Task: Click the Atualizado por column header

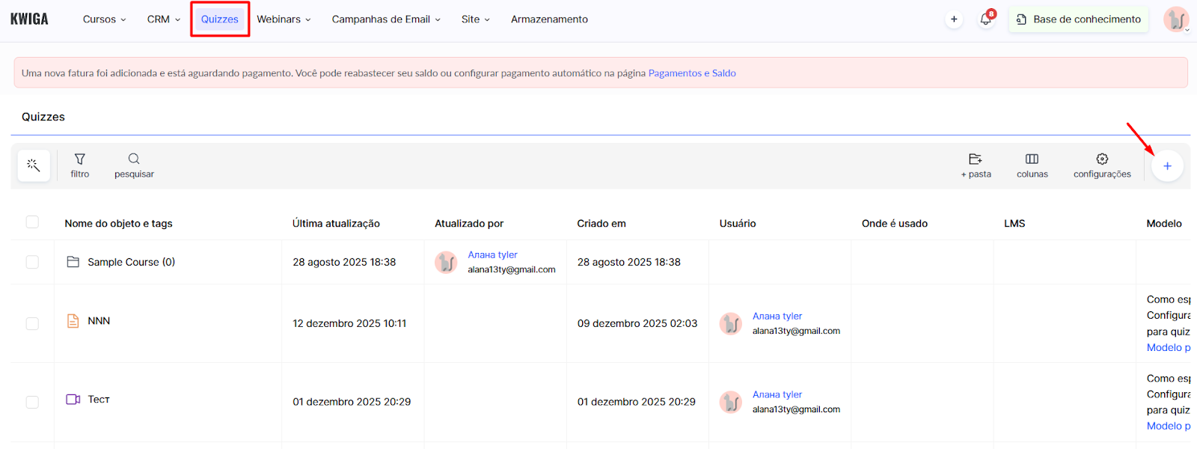Action: 469,224
